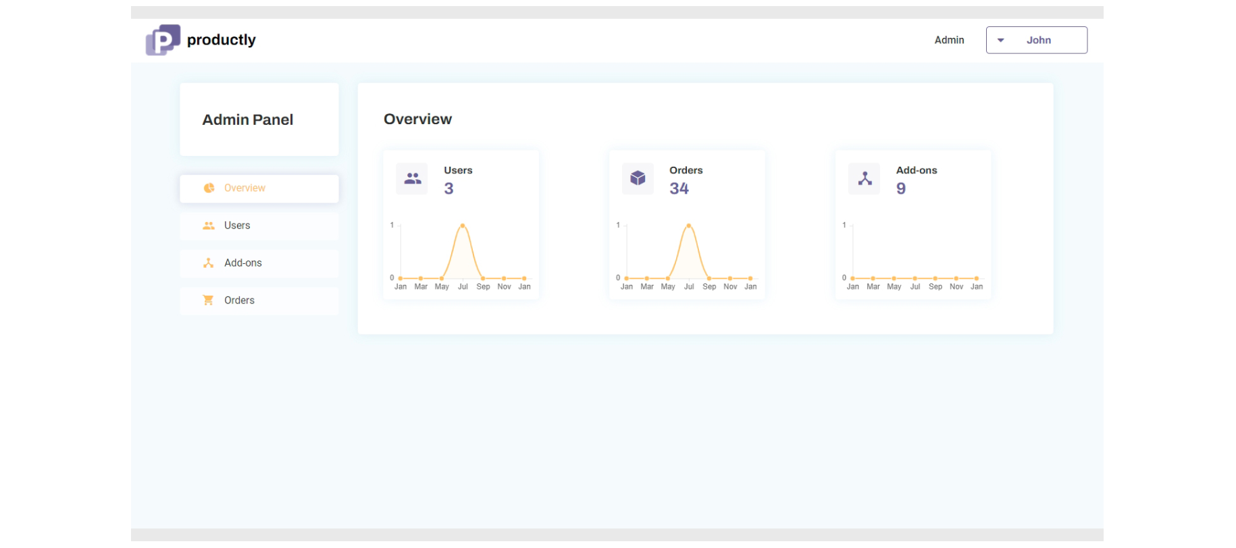1236x548 pixels.
Task: Click the Users card people icon
Action: click(x=412, y=179)
